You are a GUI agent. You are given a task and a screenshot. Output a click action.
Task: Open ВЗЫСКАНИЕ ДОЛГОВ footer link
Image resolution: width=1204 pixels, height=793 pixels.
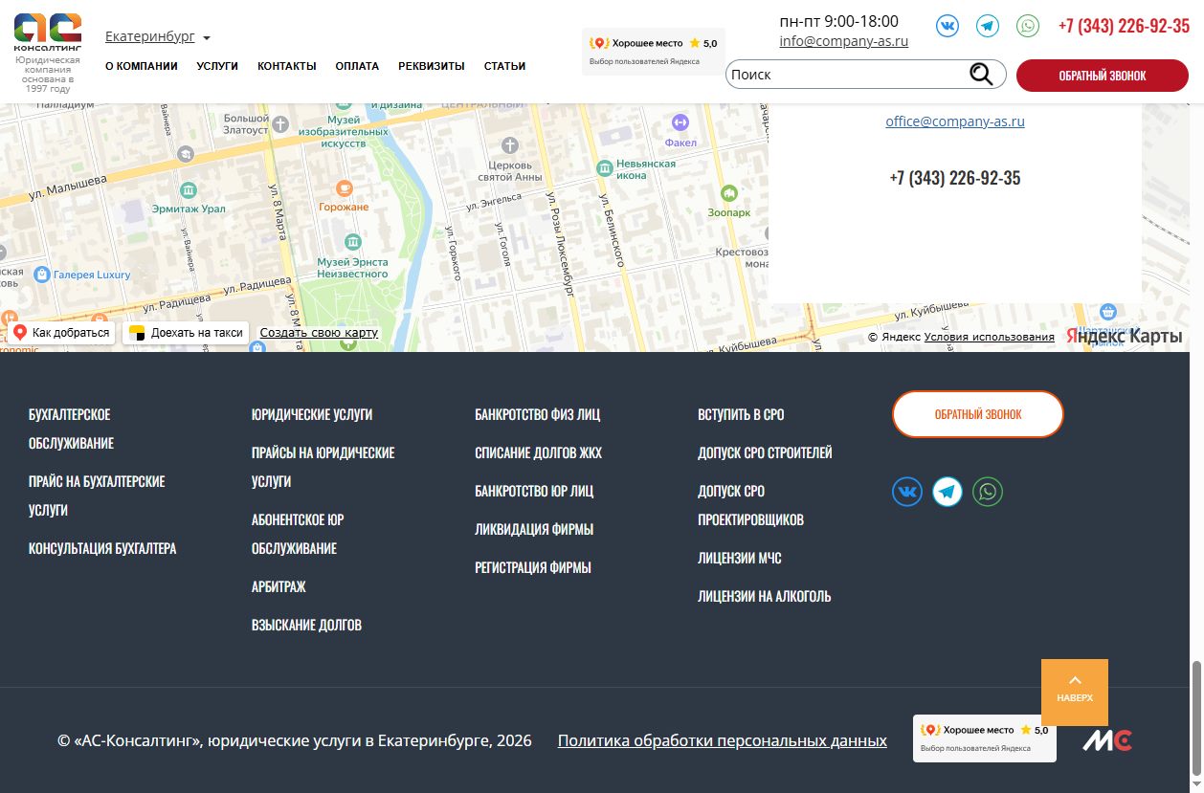click(306, 625)
